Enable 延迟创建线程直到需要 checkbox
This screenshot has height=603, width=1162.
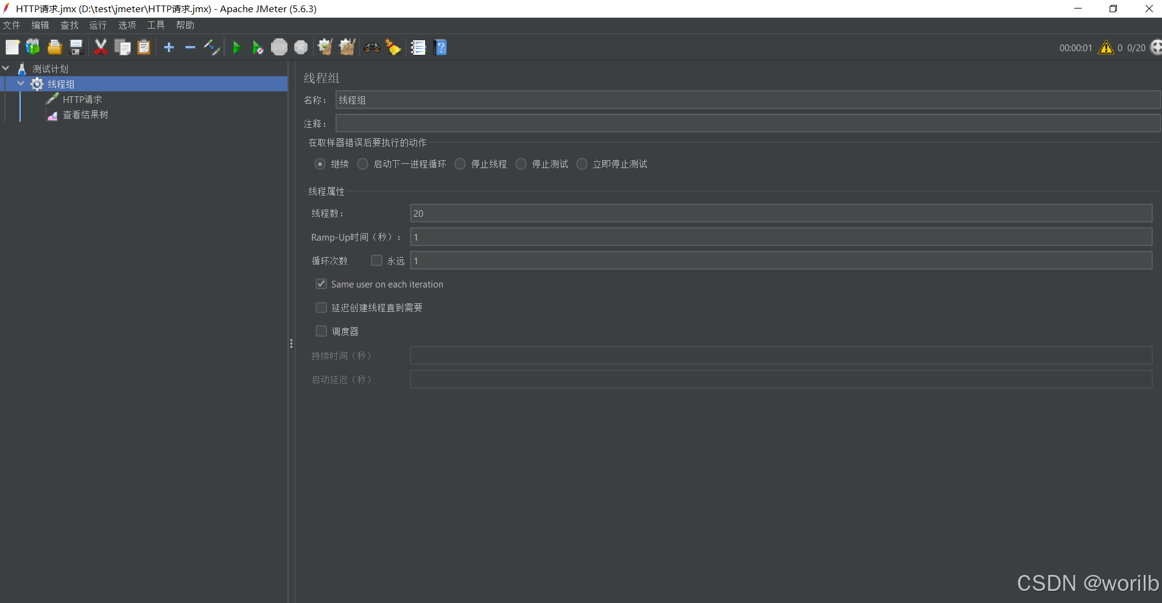pos(321,308)
